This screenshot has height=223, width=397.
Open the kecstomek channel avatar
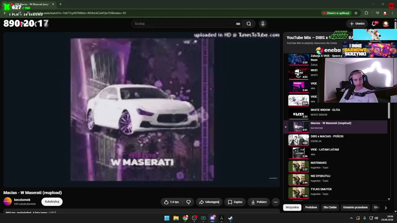tap(7, 202)
